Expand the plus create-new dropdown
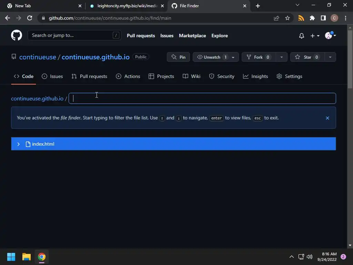 click(315, 36)
